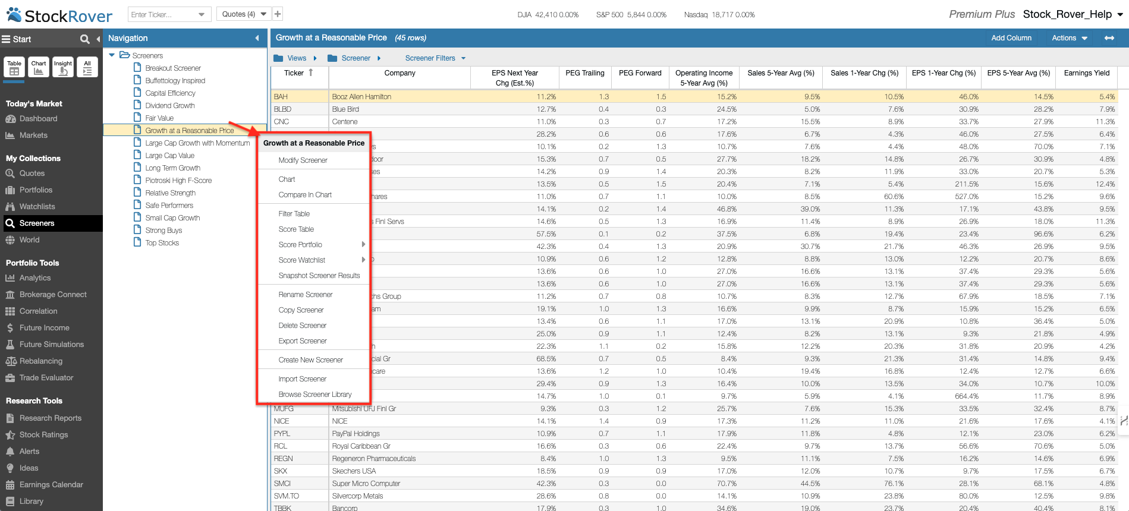Image resolution: width=1129 pixels, height=511 pixels.
Task: Choose Create New Screener entry
Action: (x=311, y=360)
